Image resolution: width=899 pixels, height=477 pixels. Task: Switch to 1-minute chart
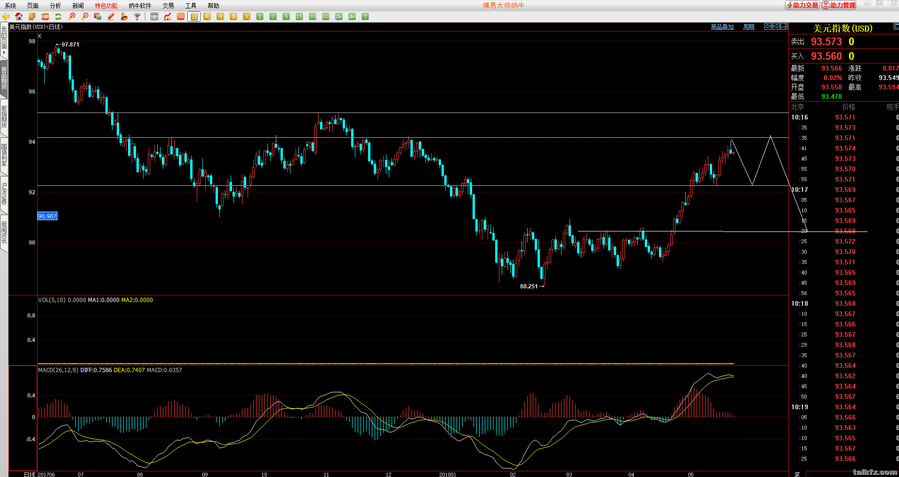click(x=260, y=16)
